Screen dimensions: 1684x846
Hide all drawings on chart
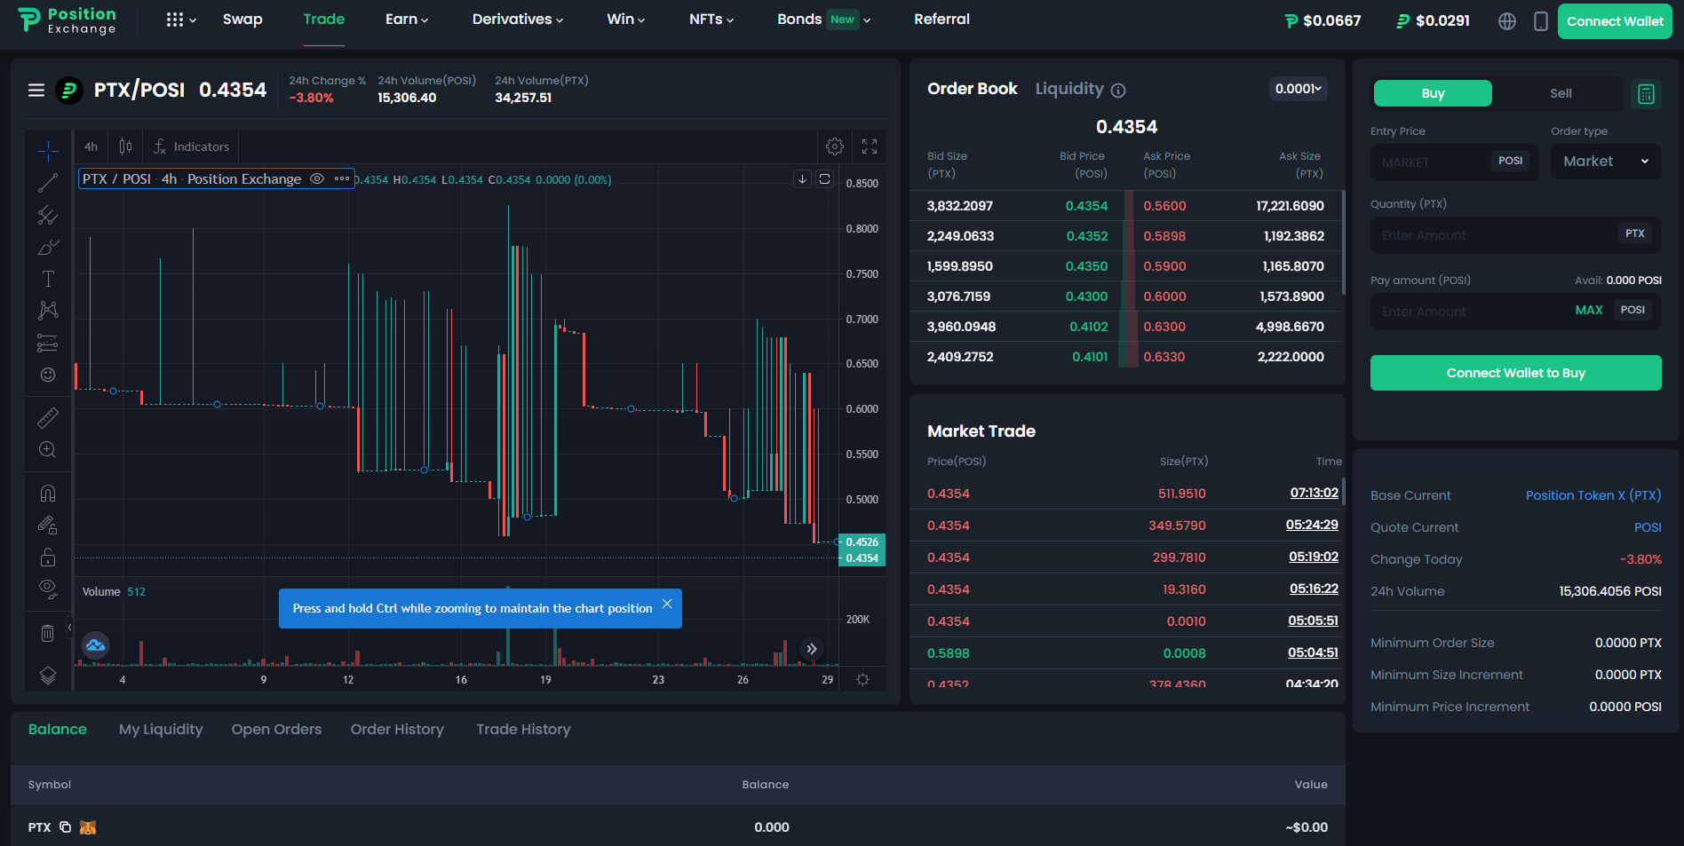pos(48,589)
